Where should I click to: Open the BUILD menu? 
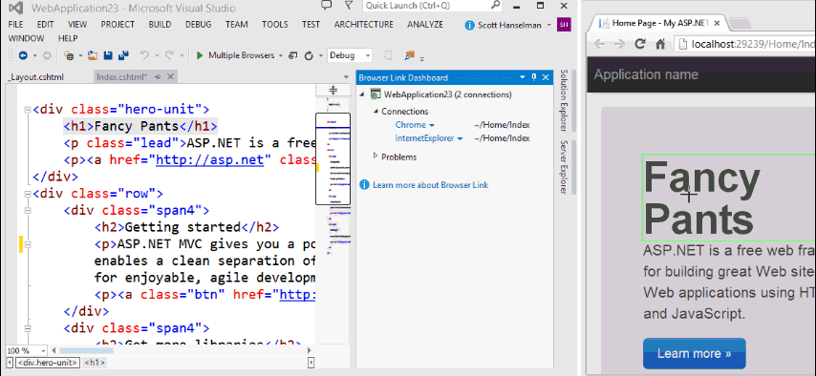pyautogui.click(x=160, y=25)
